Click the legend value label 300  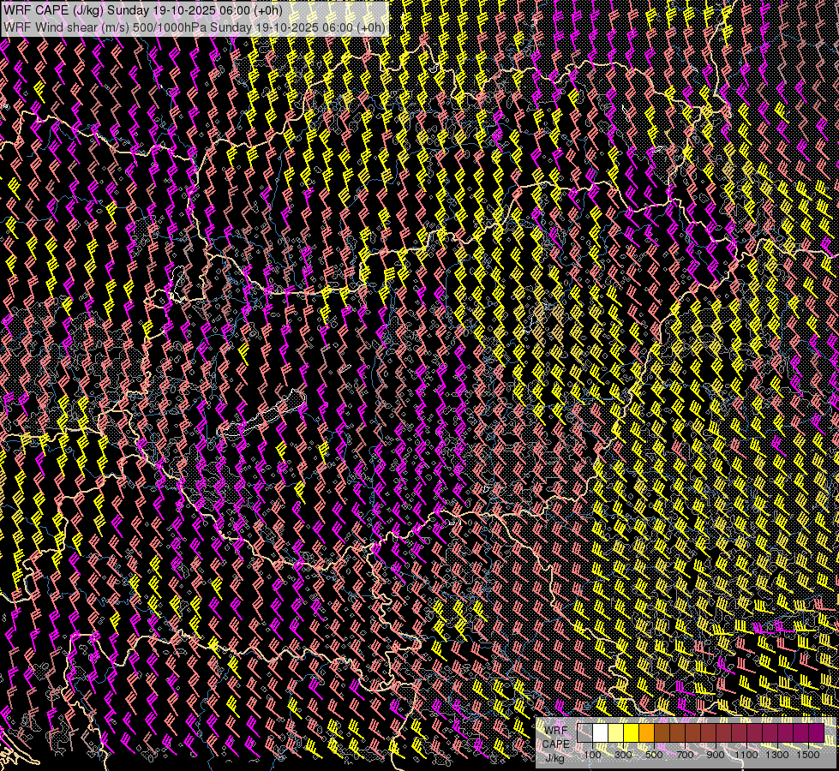(x=623, y=755)
